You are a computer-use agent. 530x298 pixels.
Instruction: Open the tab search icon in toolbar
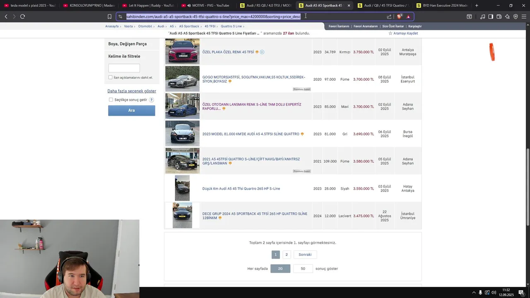click(469, 17)
